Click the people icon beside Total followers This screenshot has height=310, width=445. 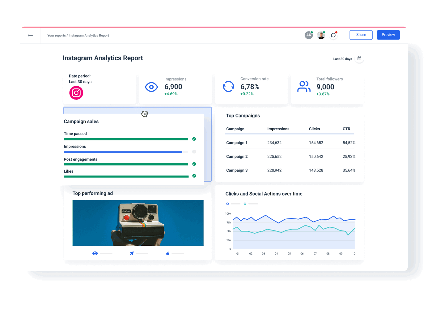pyautogui.click(x=304, y=87)
